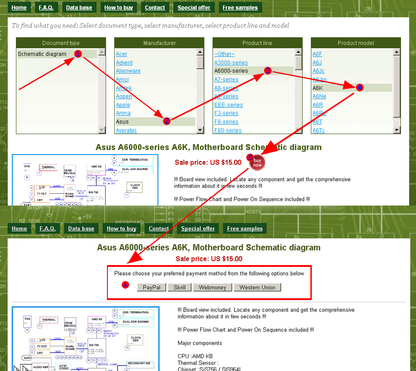416x371 pixels.
Task: Open Free samples in the top navigation
Action: 240,8
